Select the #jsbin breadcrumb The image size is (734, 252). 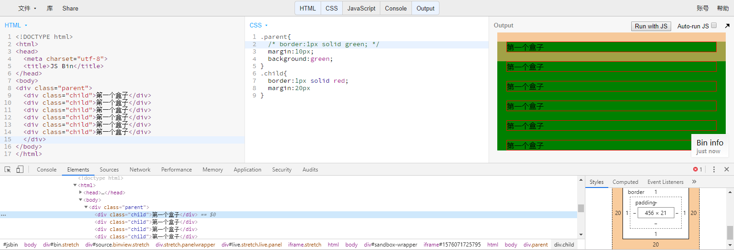click(x=11, y=245)
